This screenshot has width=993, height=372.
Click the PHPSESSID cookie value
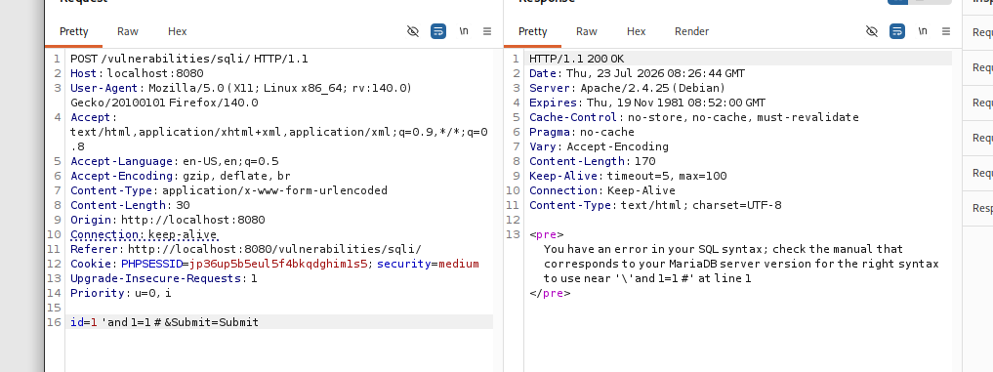(278, 264)
